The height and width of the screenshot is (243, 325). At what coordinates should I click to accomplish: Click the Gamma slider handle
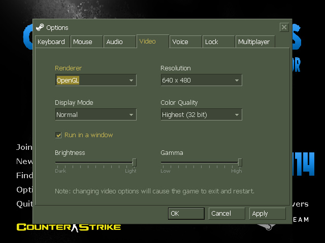pos(240,163)
